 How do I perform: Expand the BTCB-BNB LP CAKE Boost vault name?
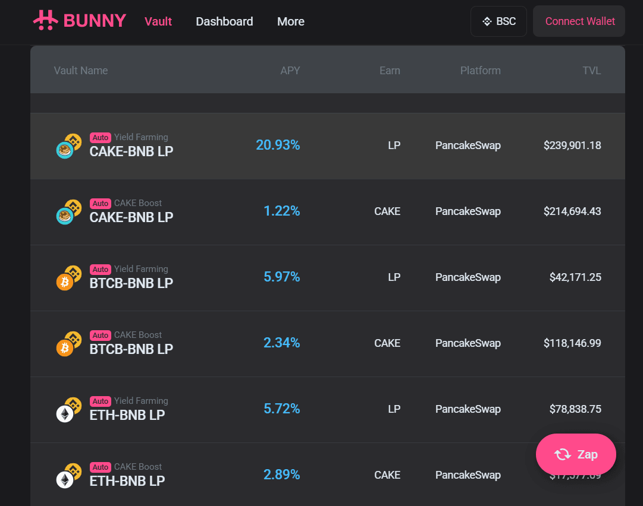pyautogui.click(x=131, y=349)
